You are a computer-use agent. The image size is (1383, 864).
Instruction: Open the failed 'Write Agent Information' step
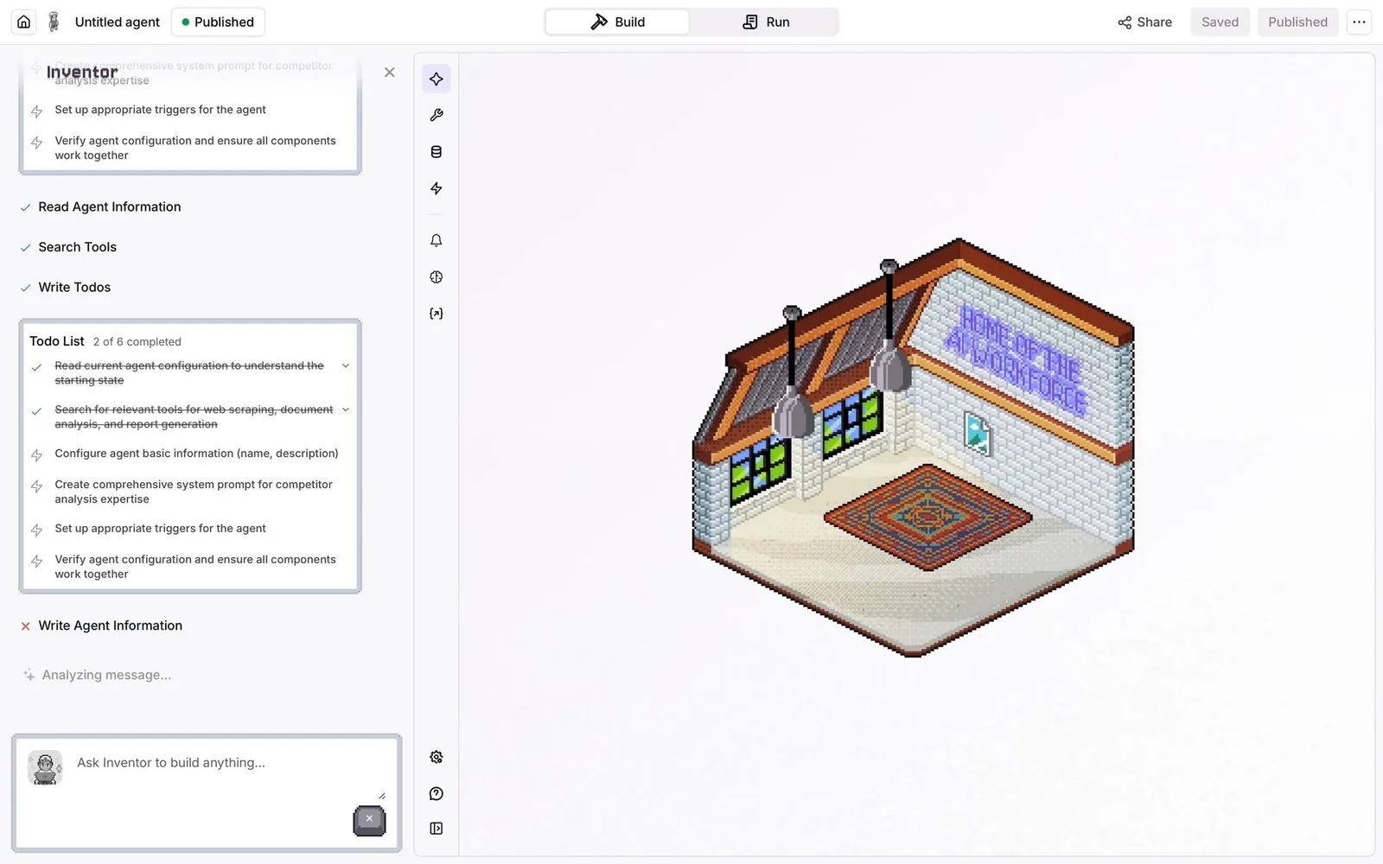[x=111, y=626]
